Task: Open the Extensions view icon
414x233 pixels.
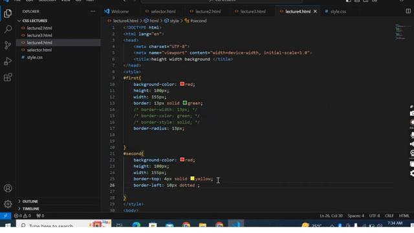Action: click(x=8, y=78)
